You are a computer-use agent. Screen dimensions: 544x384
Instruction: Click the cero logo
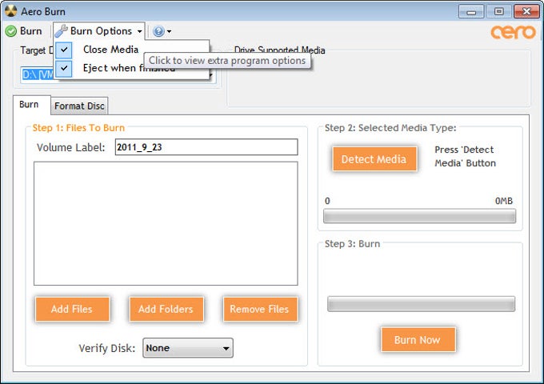click(513, 32)
